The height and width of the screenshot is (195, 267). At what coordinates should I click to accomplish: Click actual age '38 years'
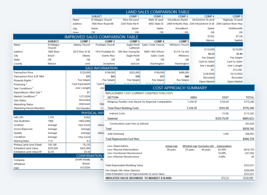click(171, 150)
